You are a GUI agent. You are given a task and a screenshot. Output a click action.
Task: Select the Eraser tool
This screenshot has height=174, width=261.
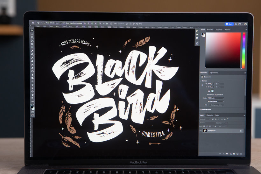(32, 68)
